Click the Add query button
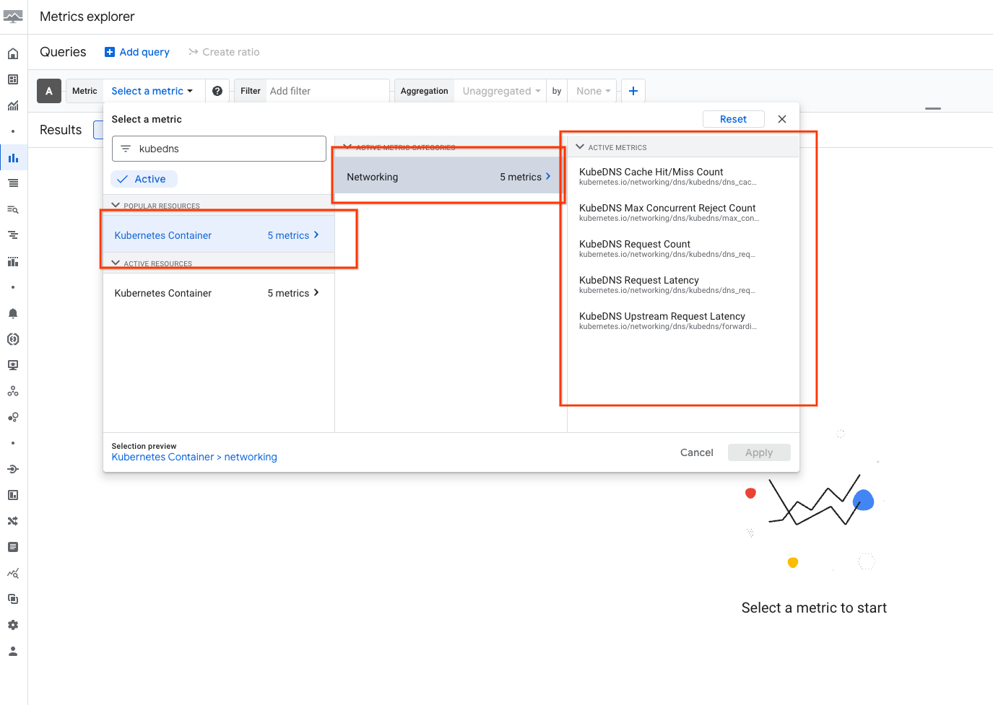The width and height of the screenshot is (993, 705). pos(137,52)
